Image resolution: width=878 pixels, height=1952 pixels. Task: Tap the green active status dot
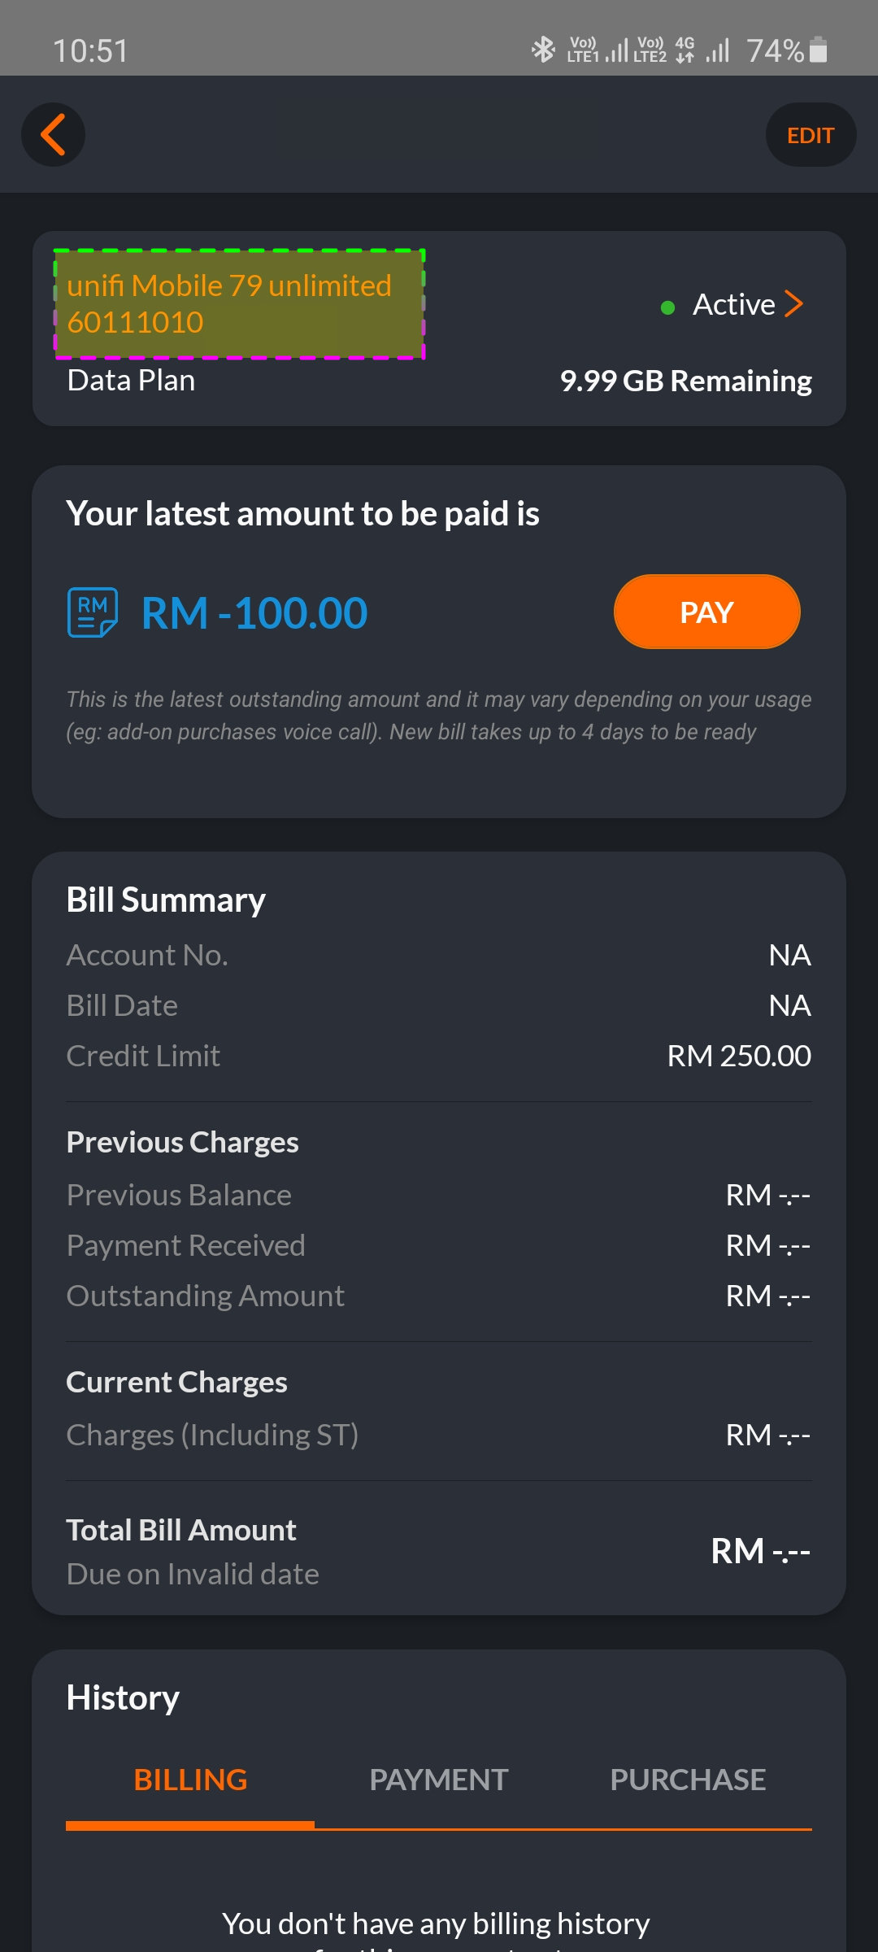(667, 307)
